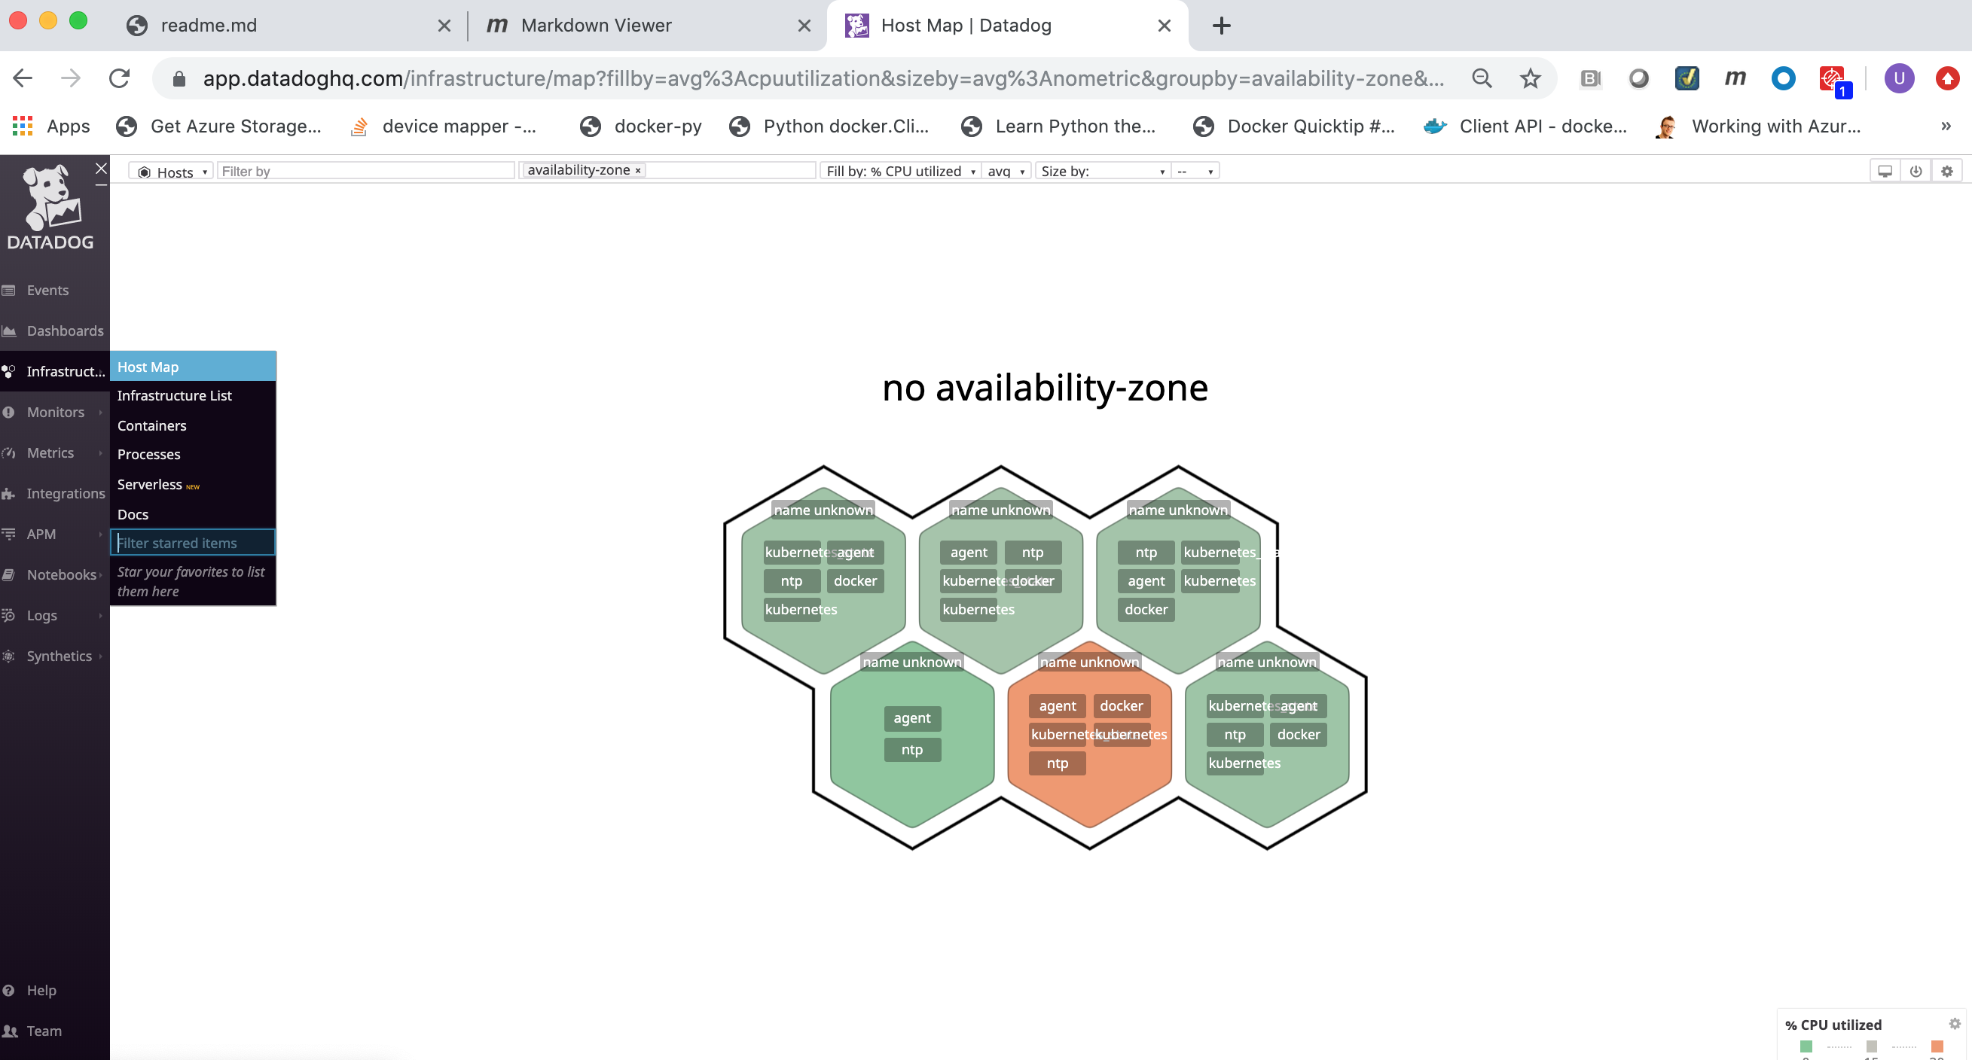Click the docker tag in the orange host

click(1121, 705)
